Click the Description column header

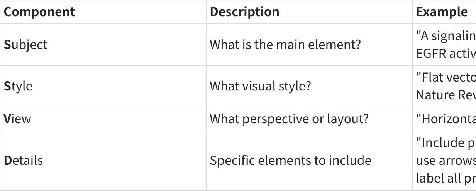click(x=244, y=12)
